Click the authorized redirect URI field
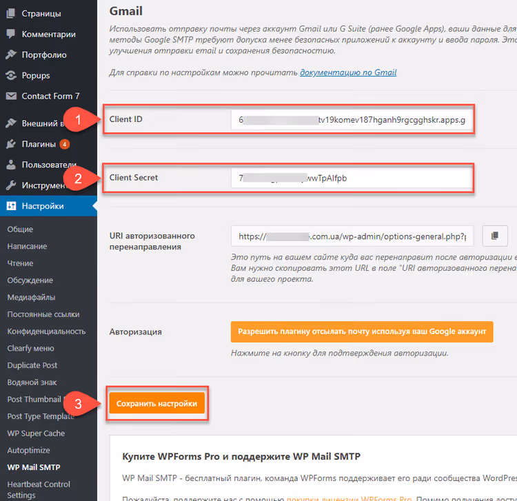 pos(352,236)
